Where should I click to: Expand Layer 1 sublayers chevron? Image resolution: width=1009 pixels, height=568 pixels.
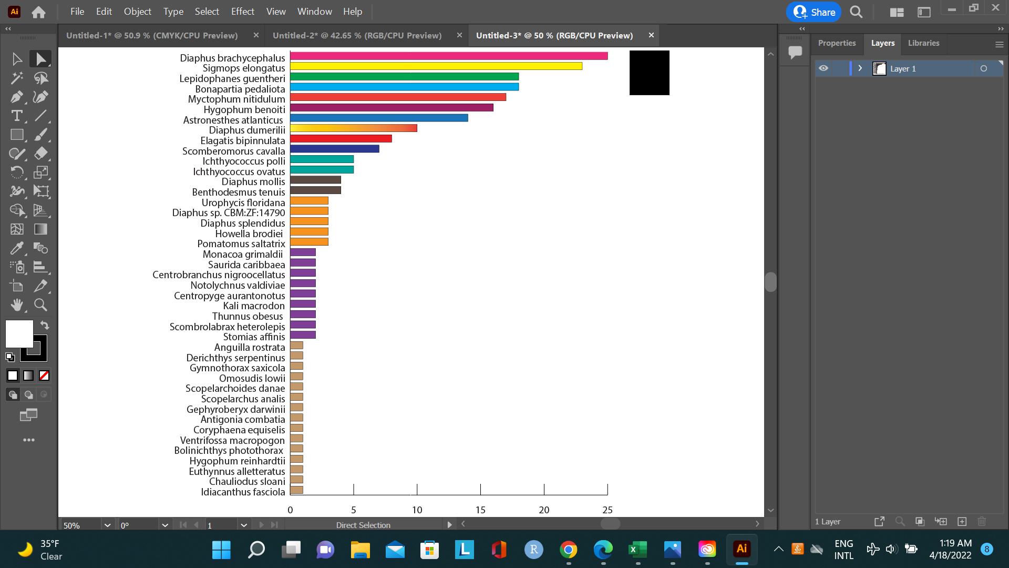point(860,68)
